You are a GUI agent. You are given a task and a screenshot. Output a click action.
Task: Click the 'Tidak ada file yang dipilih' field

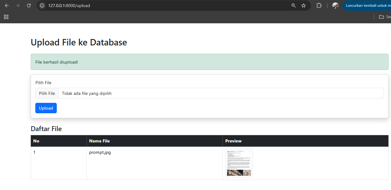point(221,93)
